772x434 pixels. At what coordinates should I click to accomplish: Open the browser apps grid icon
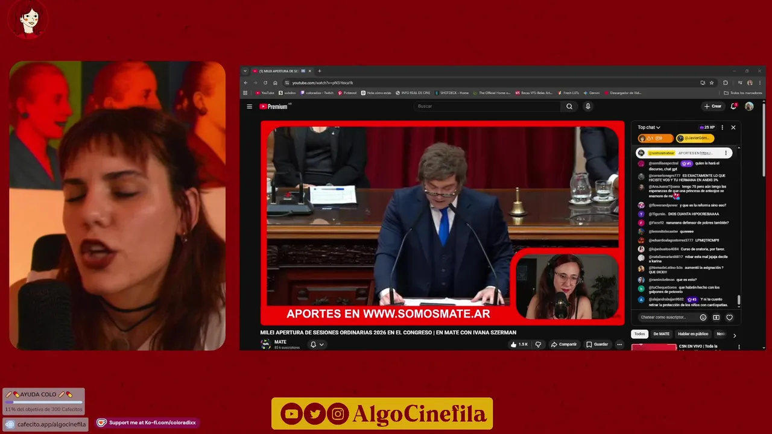245,93
